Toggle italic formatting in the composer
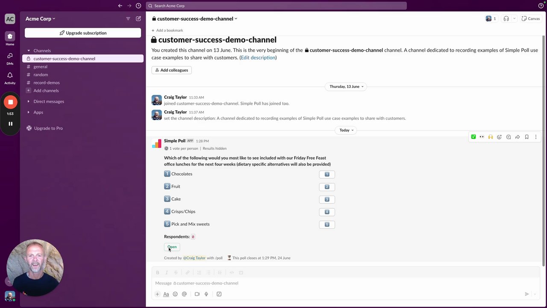547x308 pixels. point(167,272)
